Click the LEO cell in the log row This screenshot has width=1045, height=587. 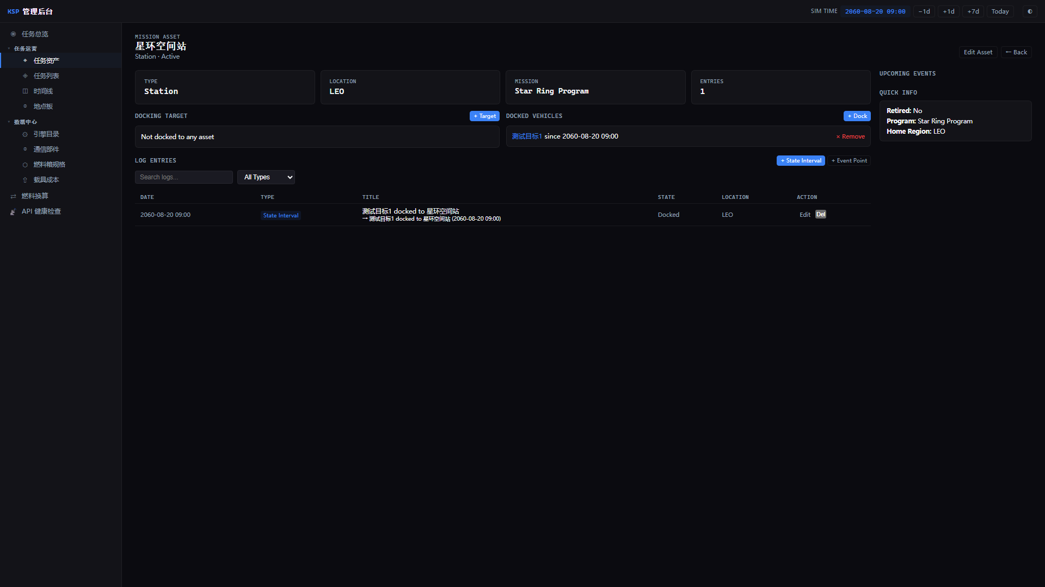[x=727, y=215]
